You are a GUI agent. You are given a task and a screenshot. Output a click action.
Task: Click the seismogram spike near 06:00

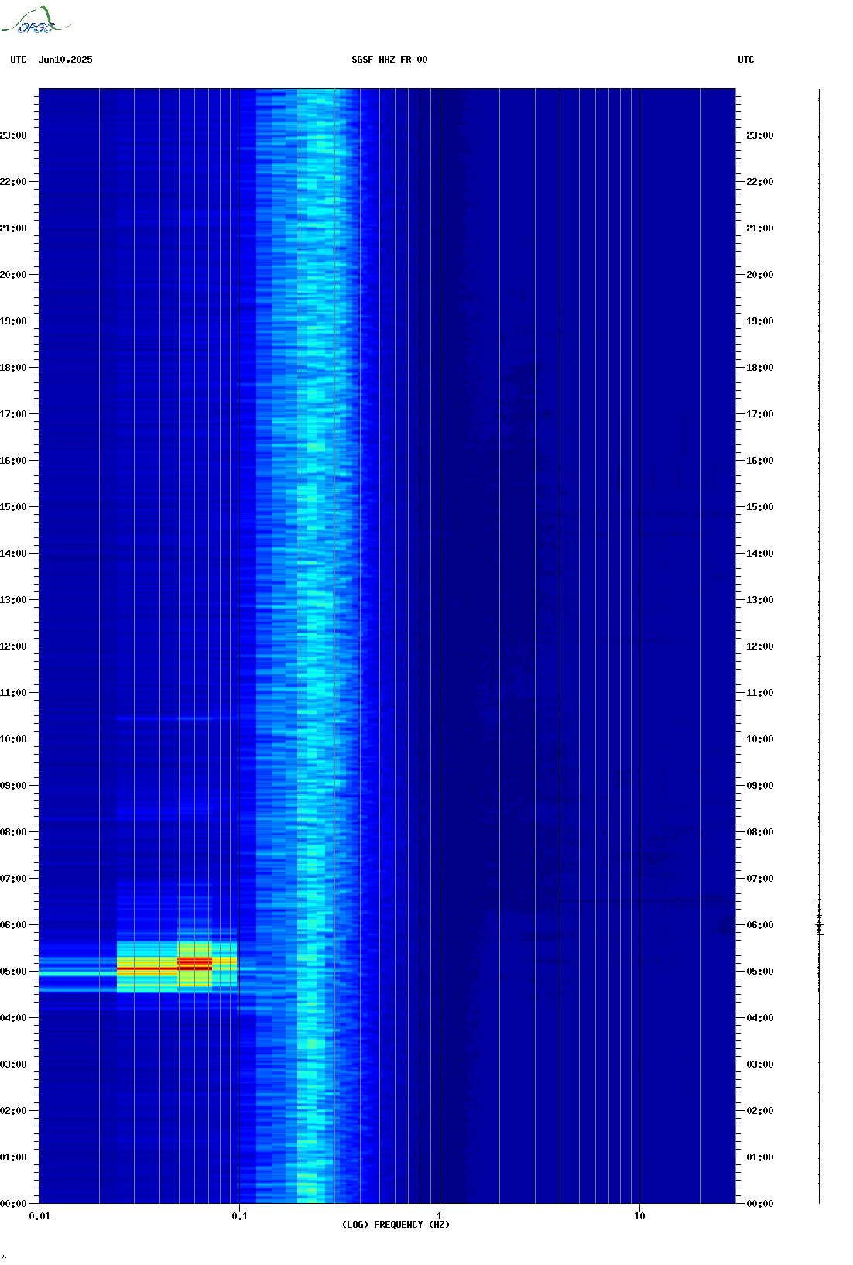tap(820, 926)
